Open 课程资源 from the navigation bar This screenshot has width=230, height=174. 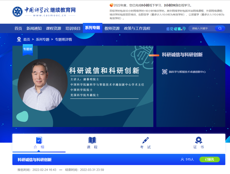tap(53, 28)
